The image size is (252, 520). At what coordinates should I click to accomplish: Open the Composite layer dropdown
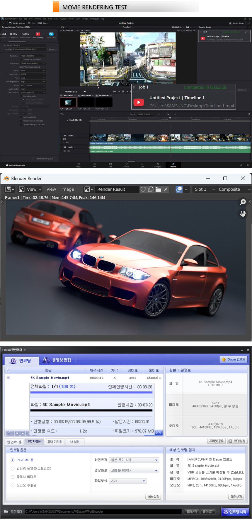coord(234,189)
